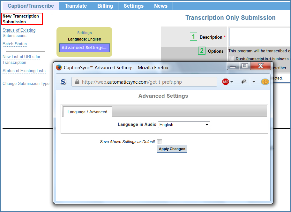Open dropdown arrow beside the spider icon

click(x=254, y=82)
